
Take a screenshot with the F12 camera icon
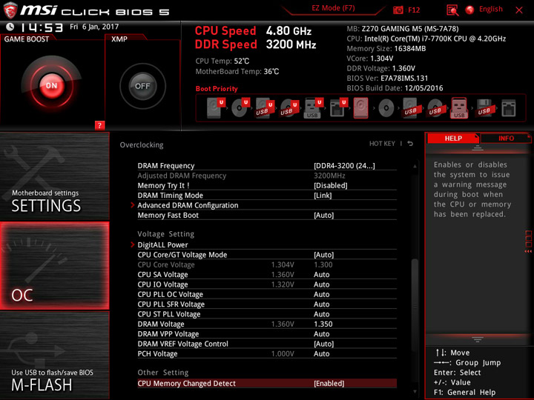398,10
